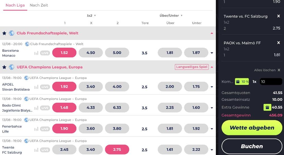The height and width of the screenshot is (155, 284).
Task: Click the LIVE badge for APOEL match
Action: coord(45,87)
